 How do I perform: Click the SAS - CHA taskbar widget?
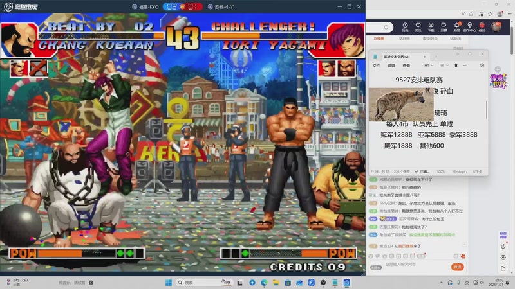18,283
